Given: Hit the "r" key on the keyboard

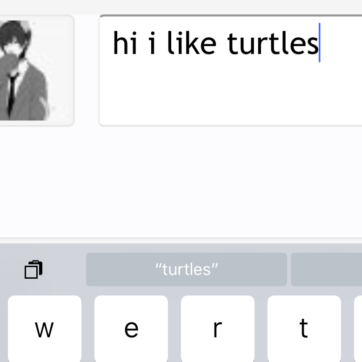Looking at the screenshot, I should coord(218,329).
